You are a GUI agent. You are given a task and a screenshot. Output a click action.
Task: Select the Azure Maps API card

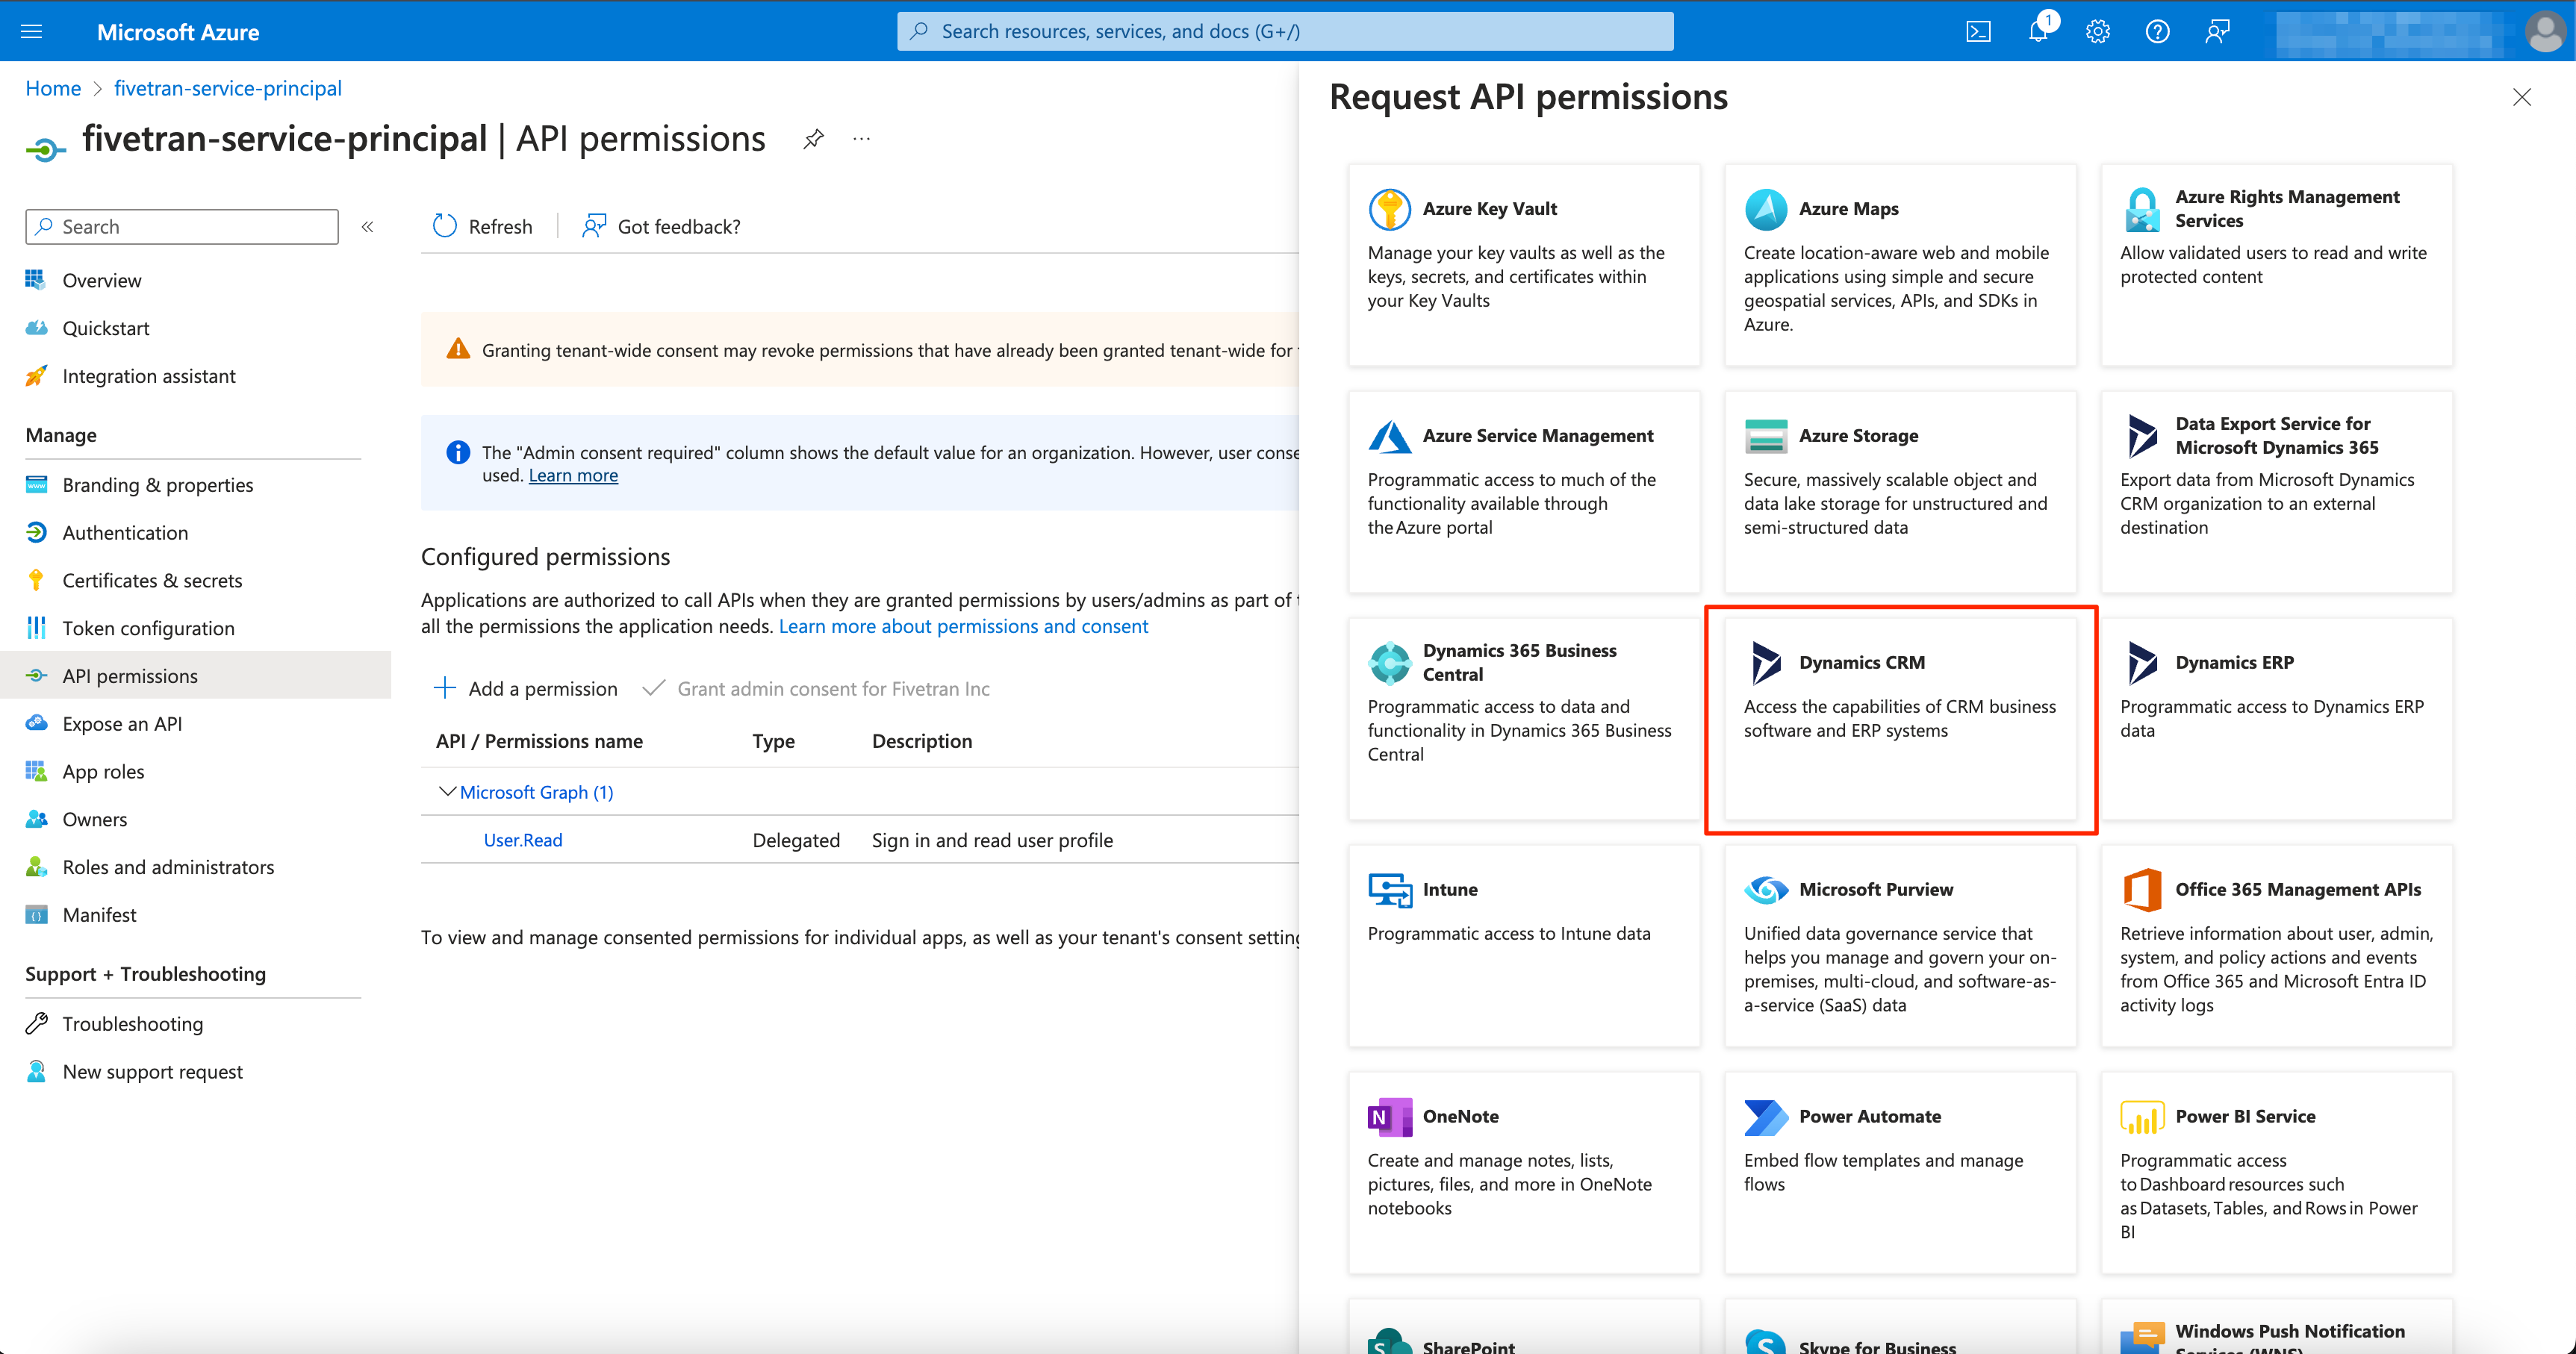1900,265
